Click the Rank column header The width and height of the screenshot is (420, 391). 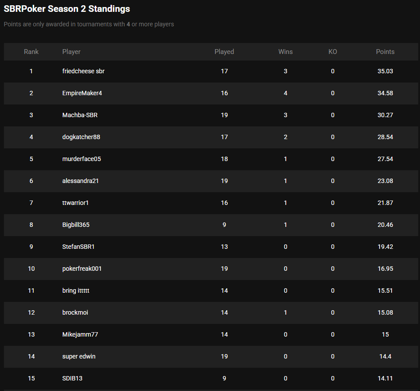tap(31, 52)
